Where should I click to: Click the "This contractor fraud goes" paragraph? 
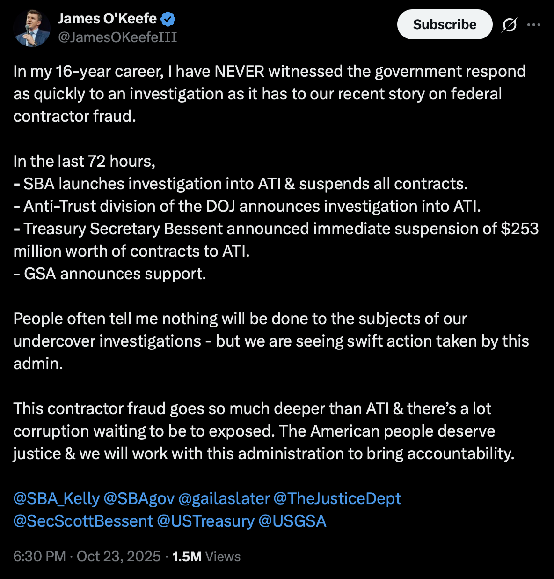(x=263, y=431)
